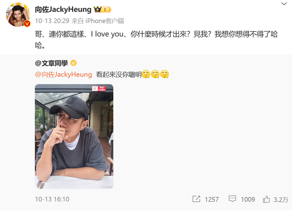Click the iPhone客户端 source link

[x=105, y=21]
